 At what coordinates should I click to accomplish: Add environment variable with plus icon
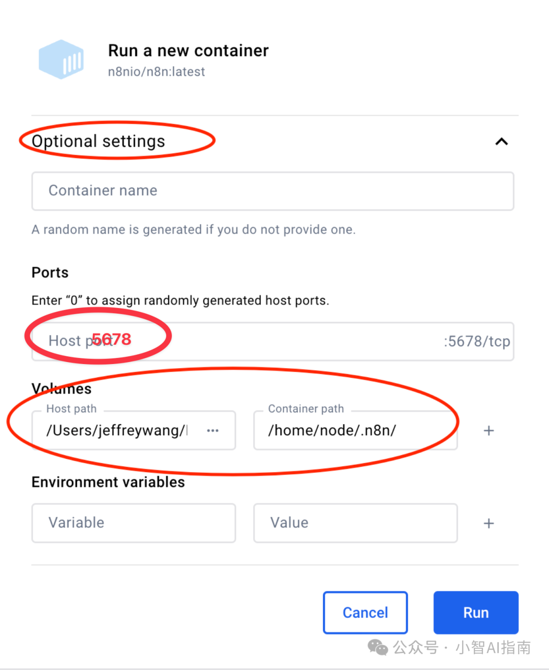(x=489, y=523)
